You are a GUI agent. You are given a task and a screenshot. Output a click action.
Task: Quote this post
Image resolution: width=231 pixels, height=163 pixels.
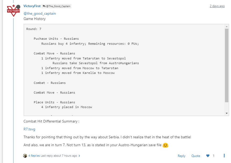(196, 156)
